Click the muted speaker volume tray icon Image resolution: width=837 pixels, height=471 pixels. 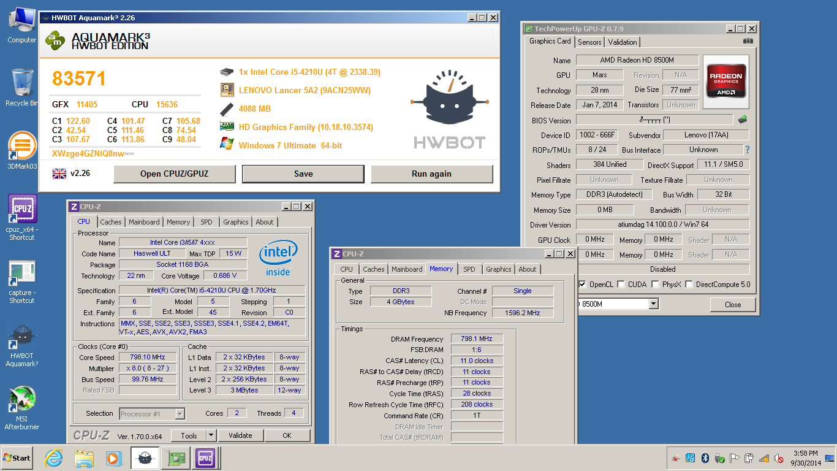click(779, 458)
